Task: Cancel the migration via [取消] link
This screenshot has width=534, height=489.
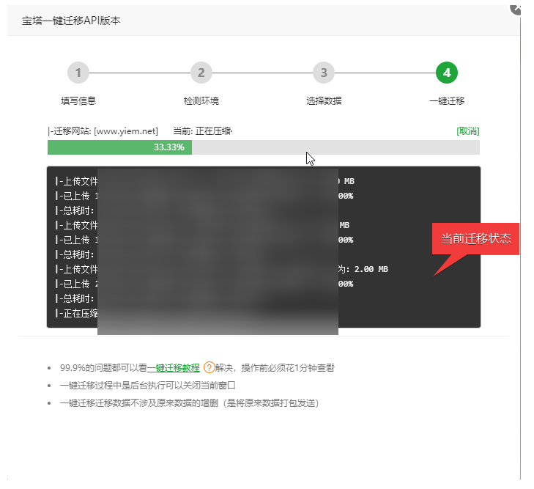Action: point(467,130)
